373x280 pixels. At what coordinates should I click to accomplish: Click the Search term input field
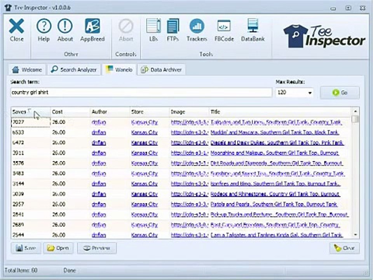[141, 93]
